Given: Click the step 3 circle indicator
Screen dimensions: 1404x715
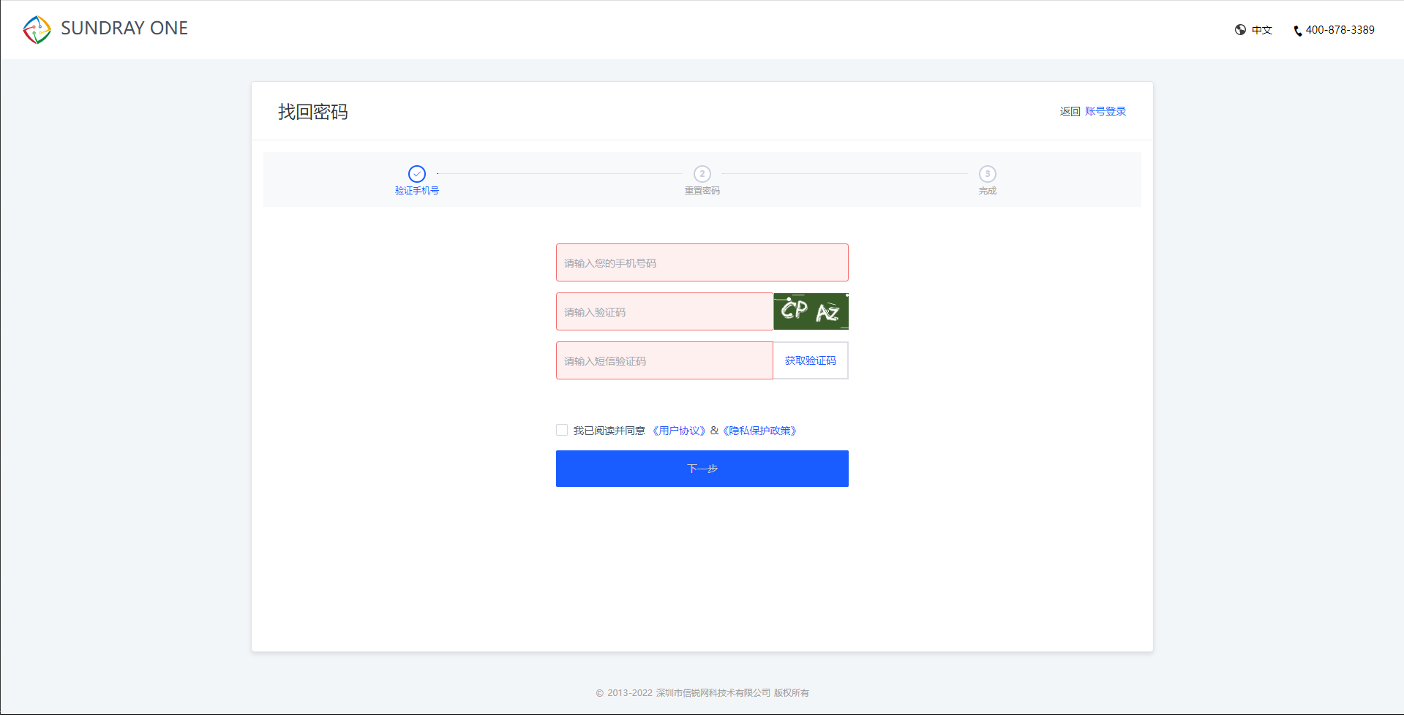Looking at the screenshot, I should click(x=987, y=174).
